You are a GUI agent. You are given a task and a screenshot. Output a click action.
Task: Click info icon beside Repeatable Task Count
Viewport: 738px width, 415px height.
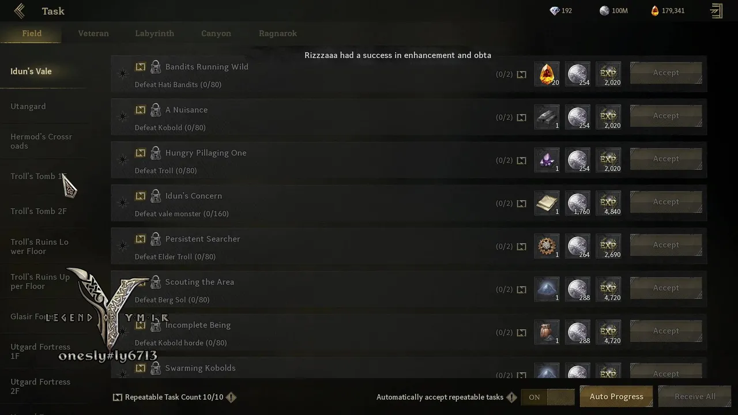pyautogui.click(x=231, y=397)
